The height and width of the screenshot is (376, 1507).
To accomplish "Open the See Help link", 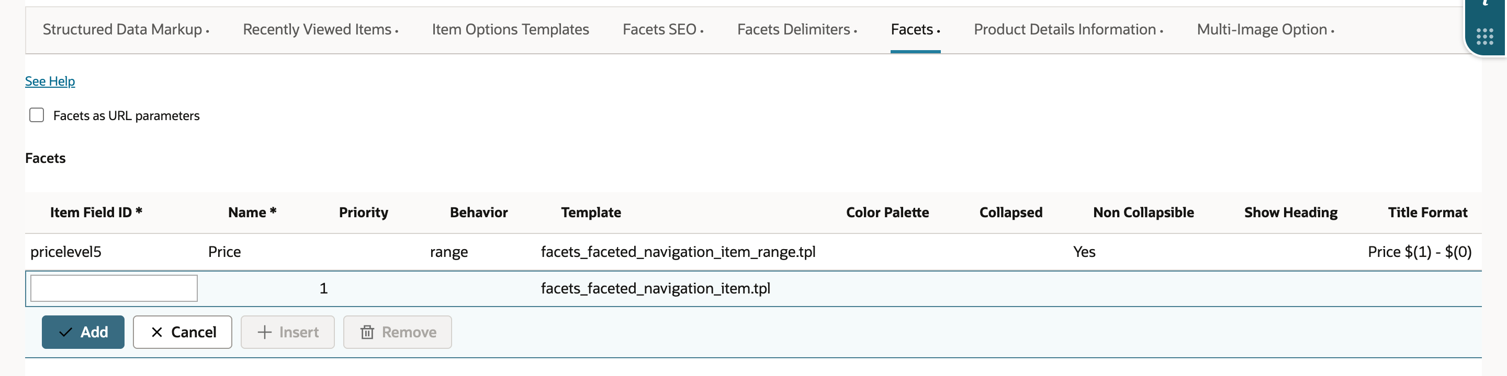I will [x=50, y=81].
